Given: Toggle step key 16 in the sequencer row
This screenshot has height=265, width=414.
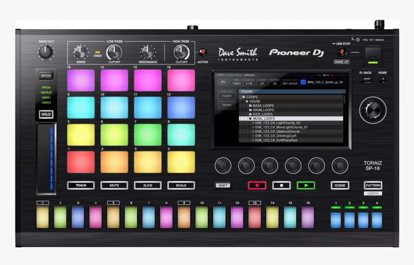Looking at the screenshot, I should [x=308, y=217].
